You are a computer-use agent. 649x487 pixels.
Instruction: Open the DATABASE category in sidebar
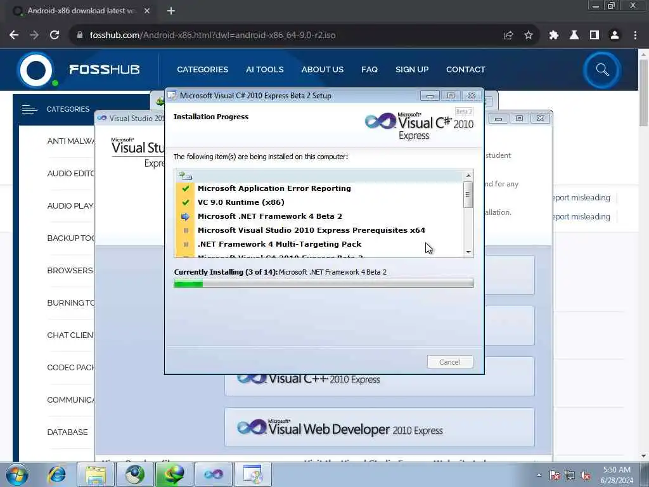click(x=67, y=432)
